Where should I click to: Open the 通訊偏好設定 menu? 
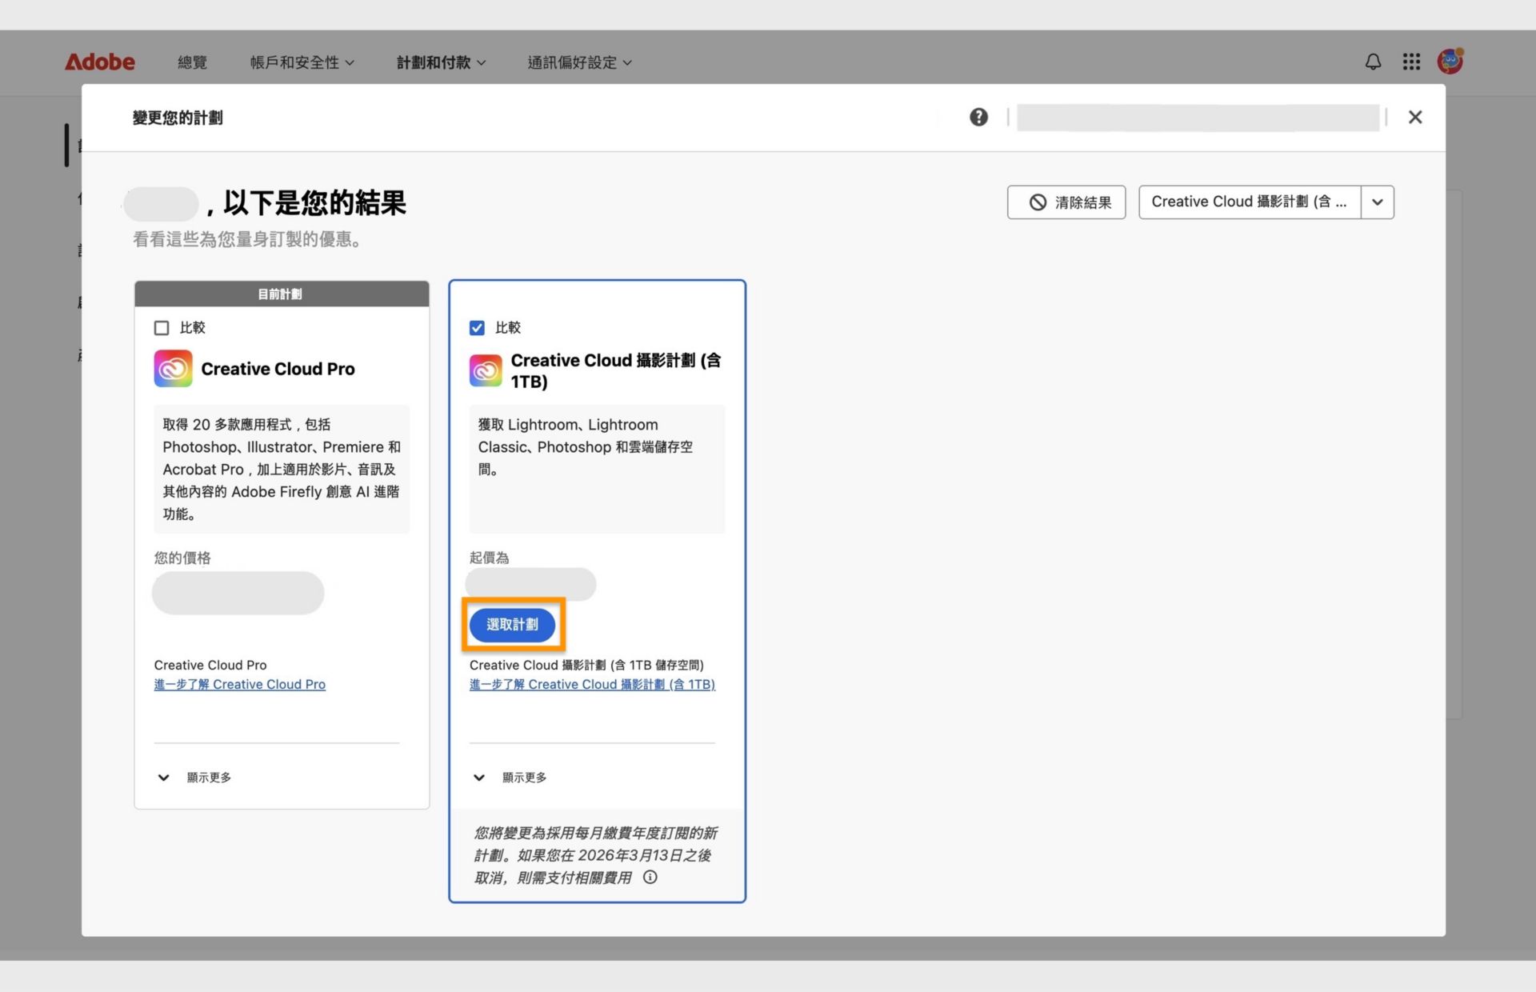[578, 62]
